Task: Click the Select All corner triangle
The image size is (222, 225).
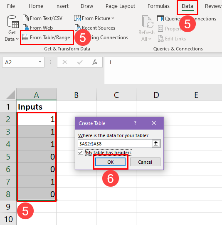Action: (x=11, y=95)
